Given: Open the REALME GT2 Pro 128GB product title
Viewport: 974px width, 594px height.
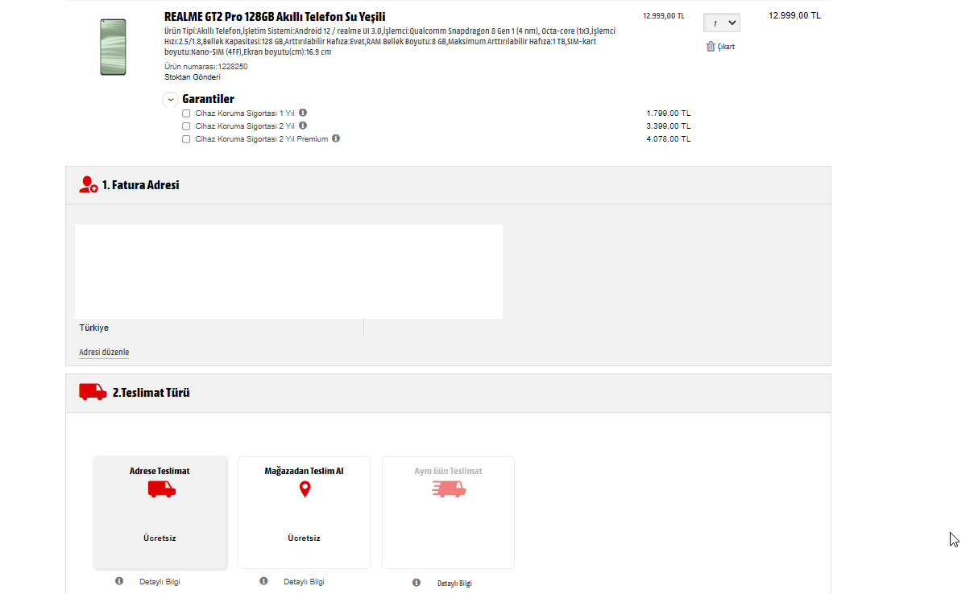Looking at the screenshot, I should 275,17.
